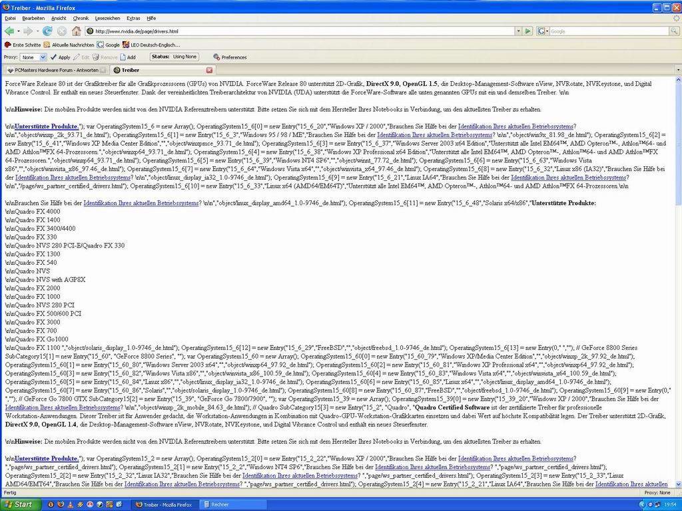Open the LEO Deutsch-Englisch bookmark
Viewport: 682px width, 511px height.
pyautogui.click(x=151, y=45)
